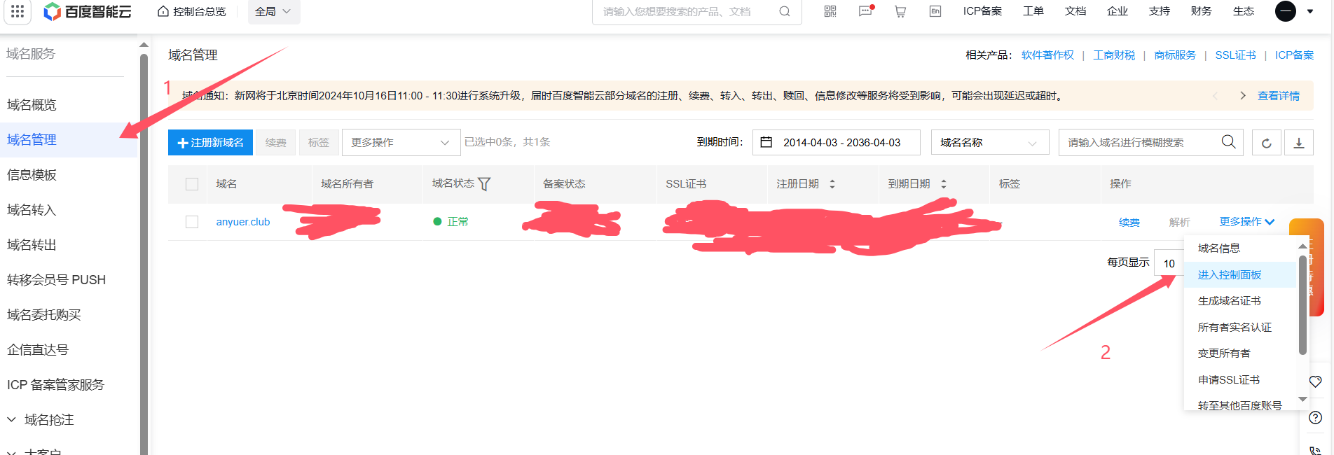Open ICP备案 link under related products
This screenshot has width=1334, height=455.
tap(1294, 55)
